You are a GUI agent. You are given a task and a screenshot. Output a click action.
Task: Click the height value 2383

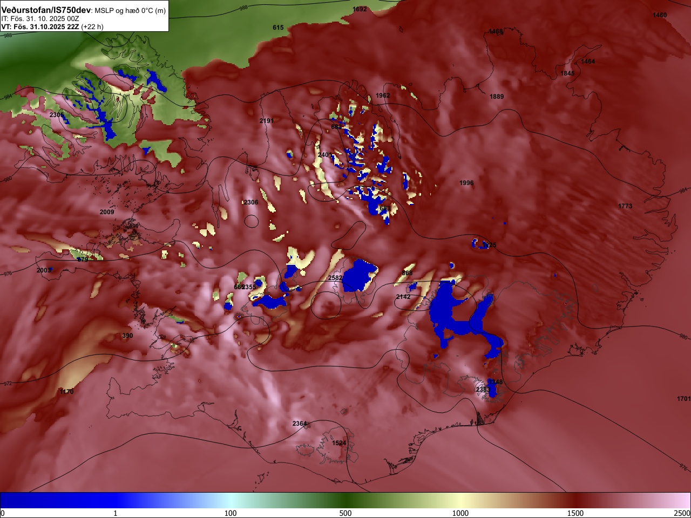coord(483,390)
